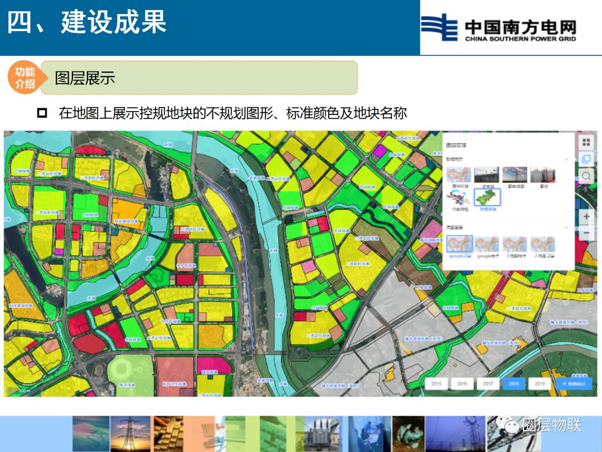602x452 pixels.
Task: Select the 2019 year tab
Action: (x=540, y=383)
